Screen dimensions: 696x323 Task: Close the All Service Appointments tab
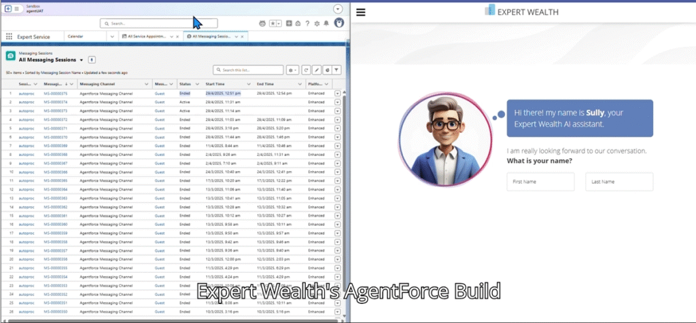point(177,37)
